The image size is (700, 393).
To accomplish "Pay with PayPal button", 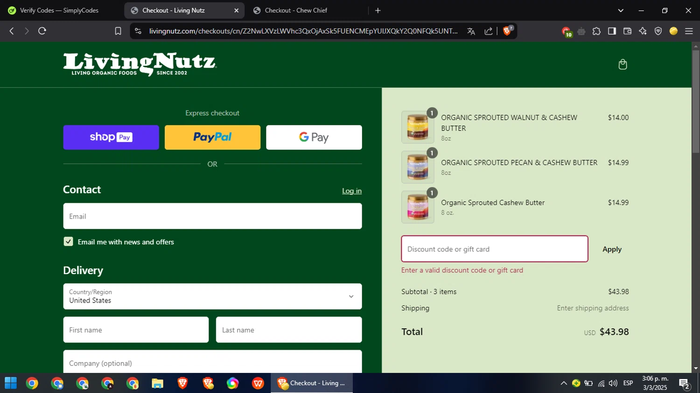I will 212,137.
